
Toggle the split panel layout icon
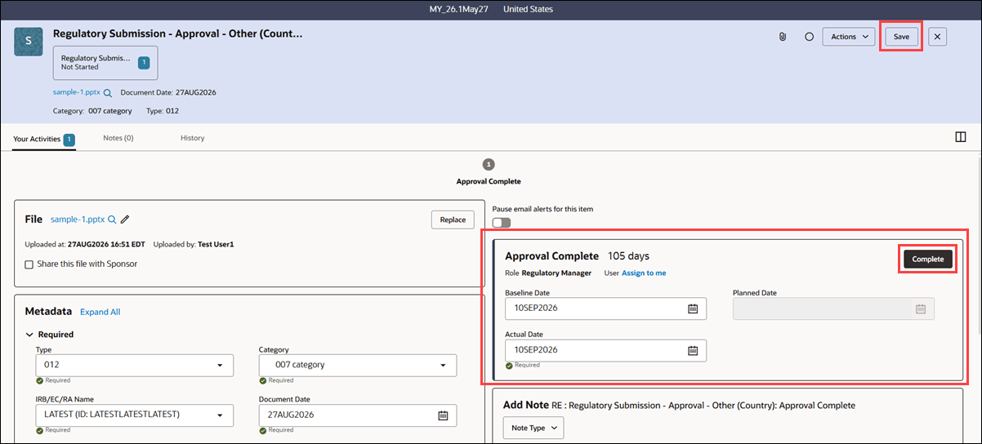961,137
